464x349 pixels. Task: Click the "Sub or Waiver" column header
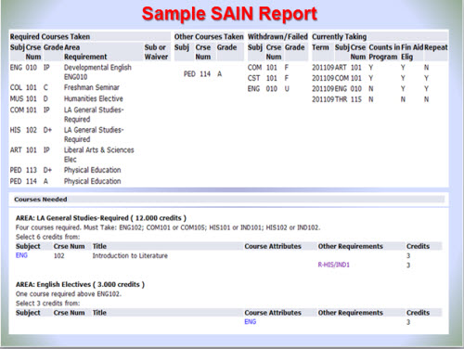(156, 52)
